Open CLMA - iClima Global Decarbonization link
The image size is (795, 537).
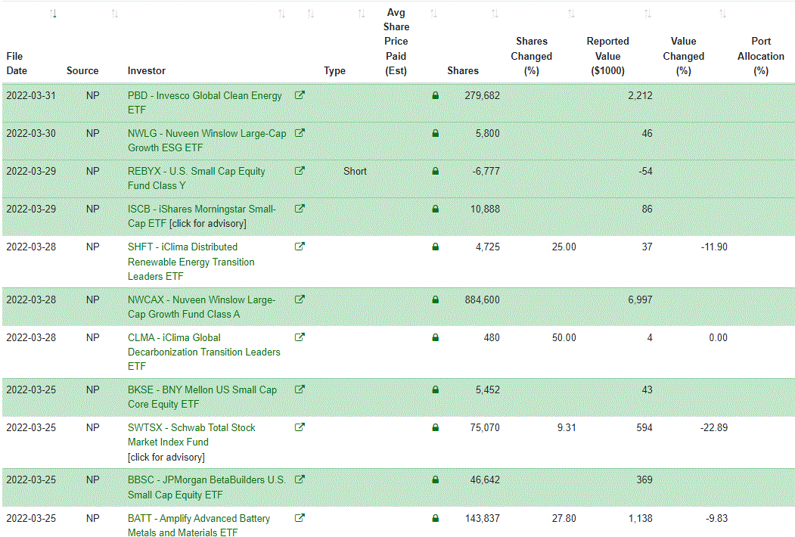tap(203, 352)
